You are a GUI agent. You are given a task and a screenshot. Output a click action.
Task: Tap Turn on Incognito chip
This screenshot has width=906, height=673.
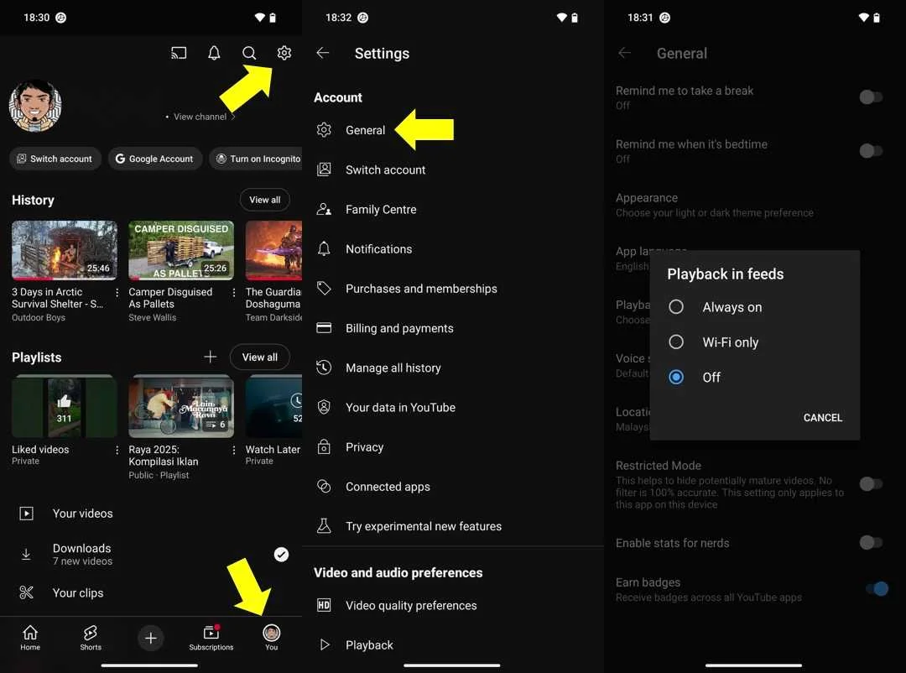point(258,159)
